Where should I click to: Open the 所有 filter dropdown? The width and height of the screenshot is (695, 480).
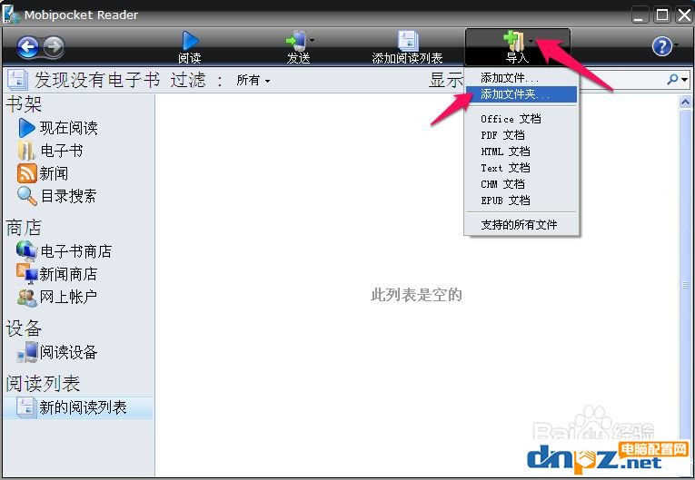(253, 81)
